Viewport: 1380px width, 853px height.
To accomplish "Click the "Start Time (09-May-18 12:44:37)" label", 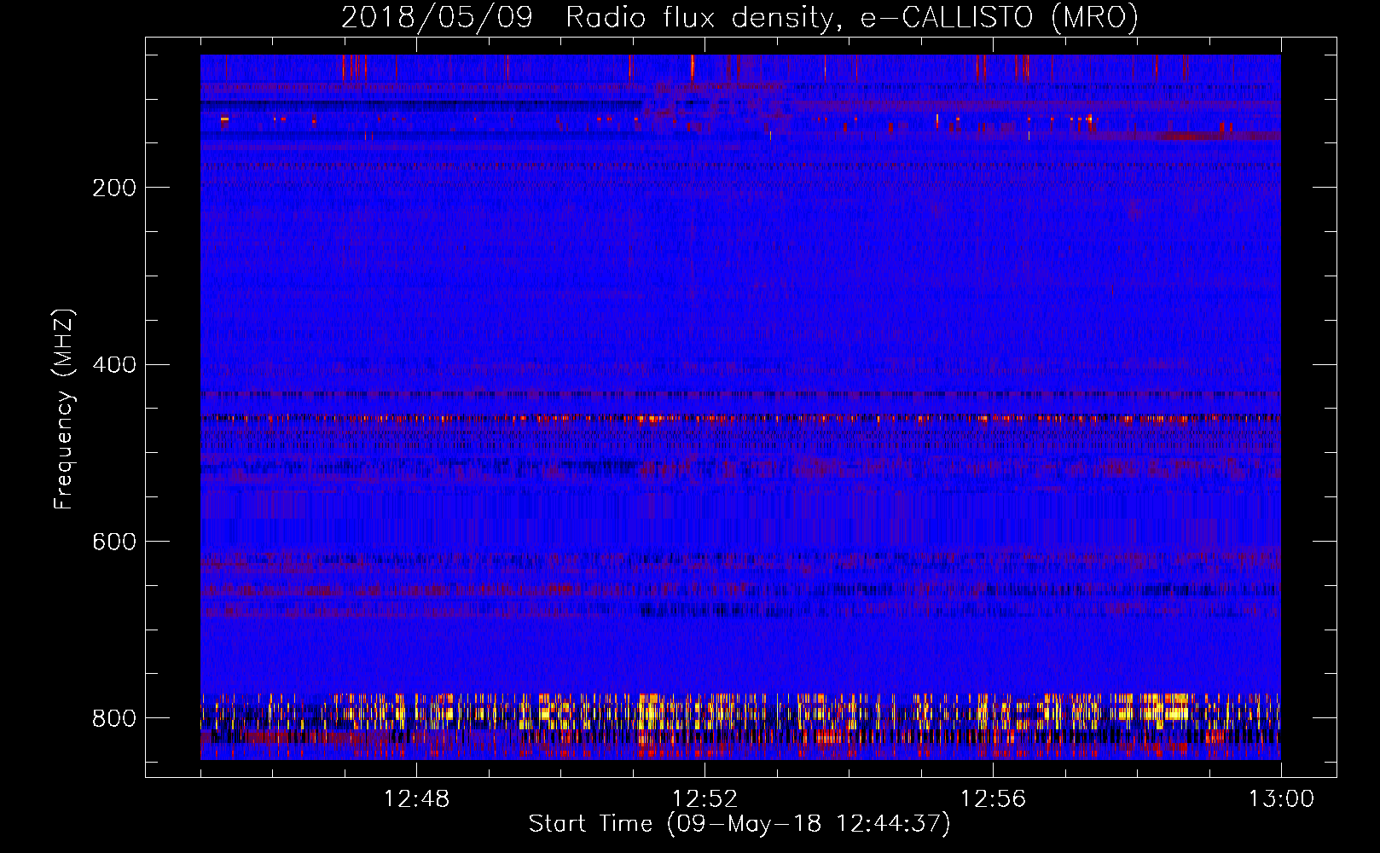I will (739, 824).
